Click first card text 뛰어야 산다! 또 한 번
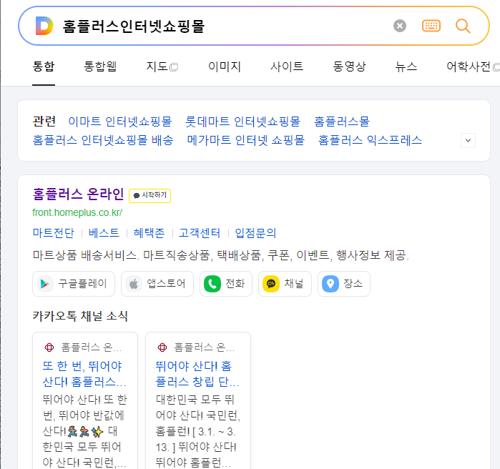This screenshot has height=469, width=500. pos(85,431)
